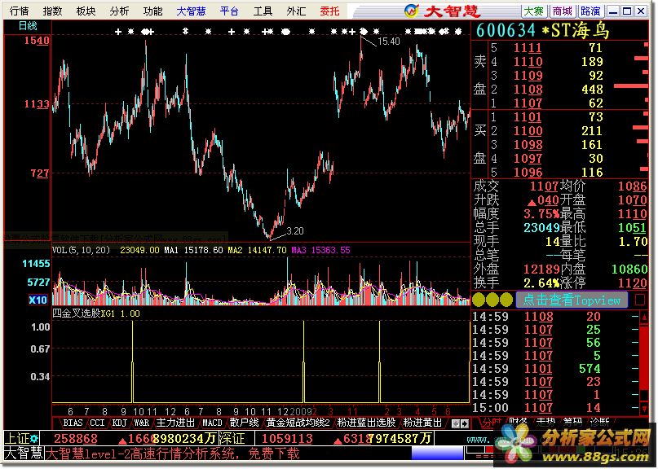The width and height of the screenshot is (658, 469).
Task: Click the three yellow circle indicators
Action: [x=492, y=300]
